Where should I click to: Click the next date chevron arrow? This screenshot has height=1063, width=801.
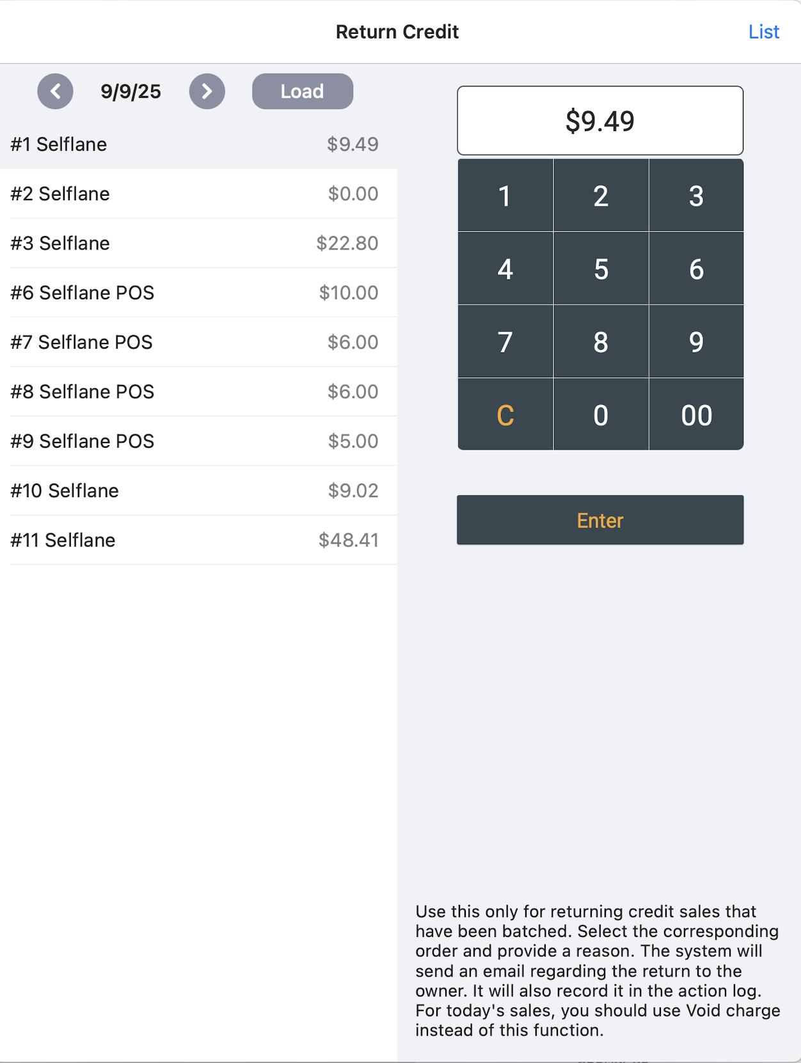(x=207, y=91)
